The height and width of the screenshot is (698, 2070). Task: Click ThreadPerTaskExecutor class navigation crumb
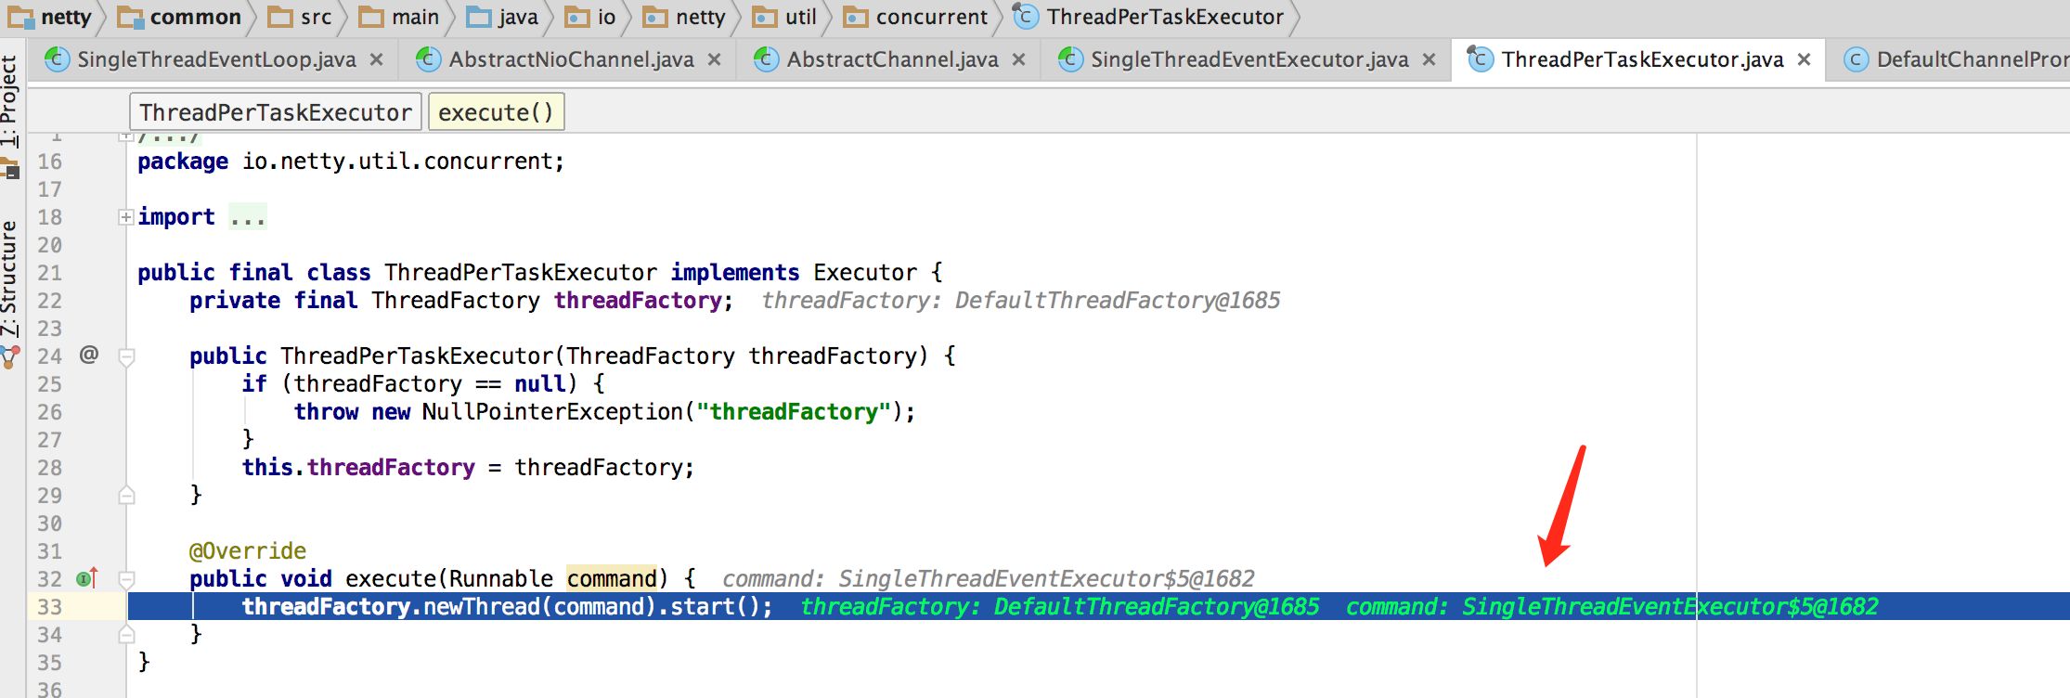[x=276, y=112]
